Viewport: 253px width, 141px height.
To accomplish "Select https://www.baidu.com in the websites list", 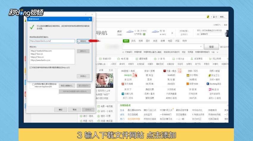I will pos(40,60).
